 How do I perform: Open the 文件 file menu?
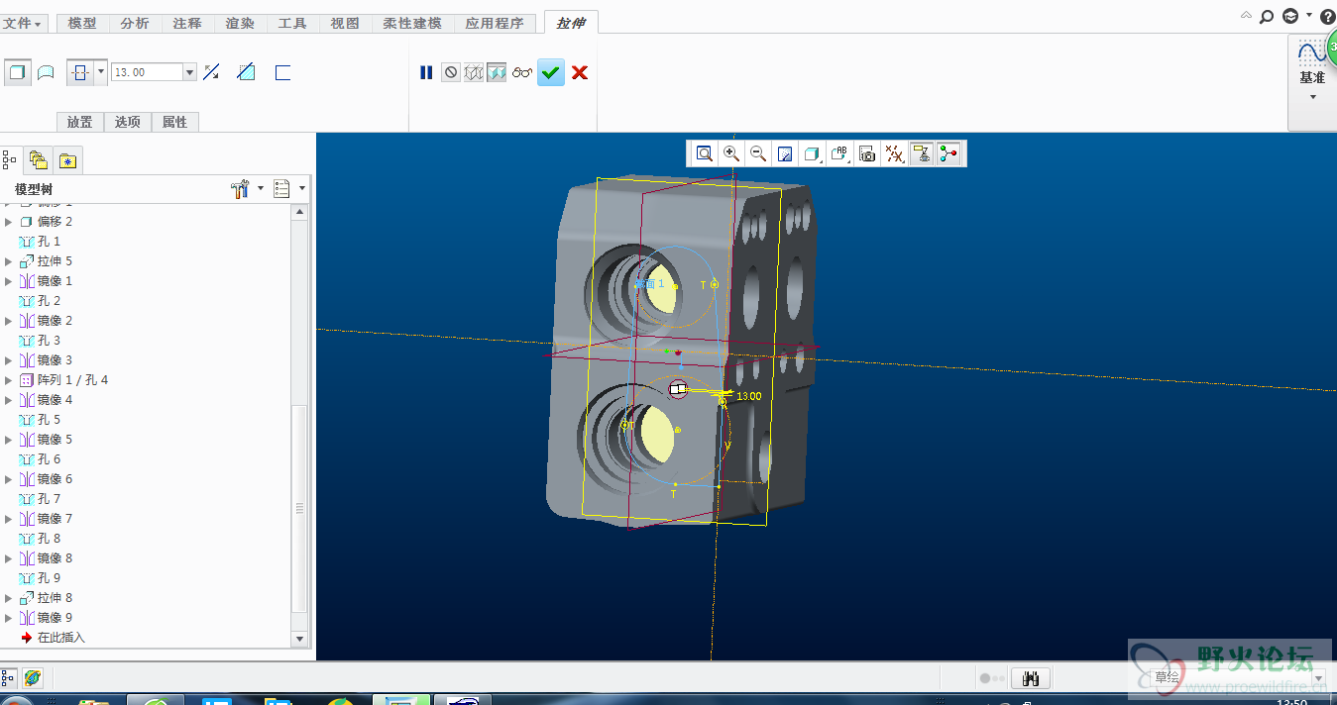[23, 23]
